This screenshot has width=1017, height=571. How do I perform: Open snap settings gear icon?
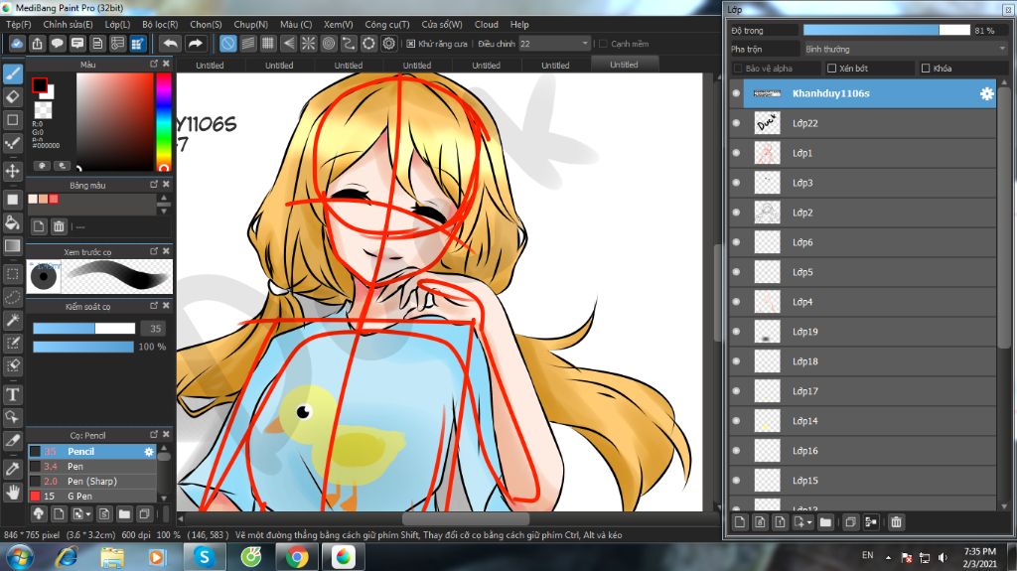pyautogui.click(x=388, y=44)
